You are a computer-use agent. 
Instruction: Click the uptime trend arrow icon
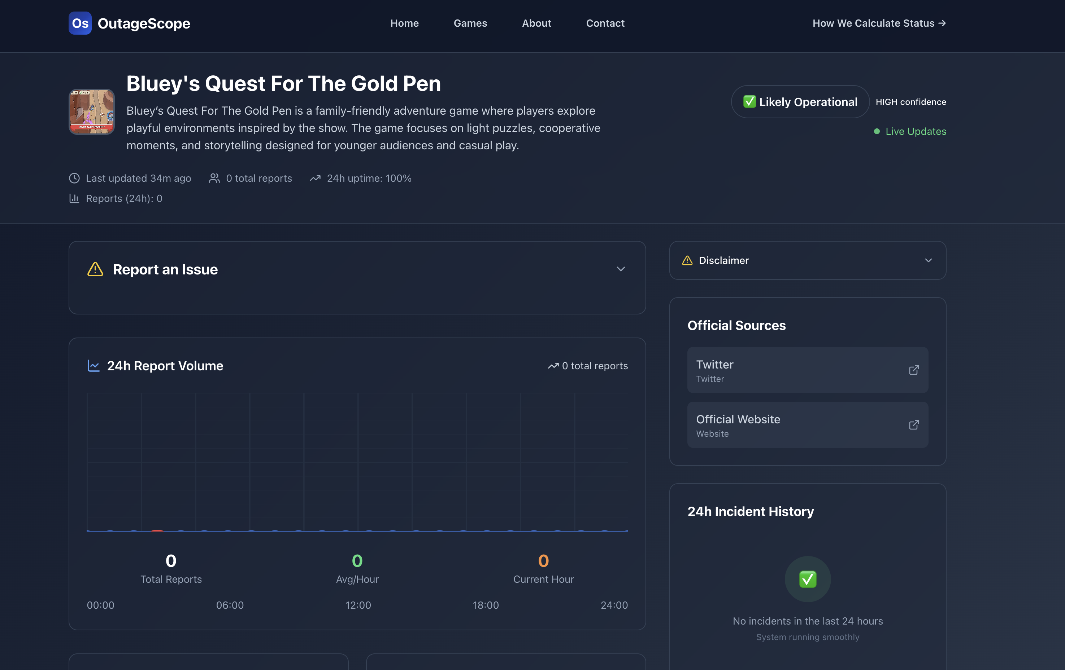(315, 178)
